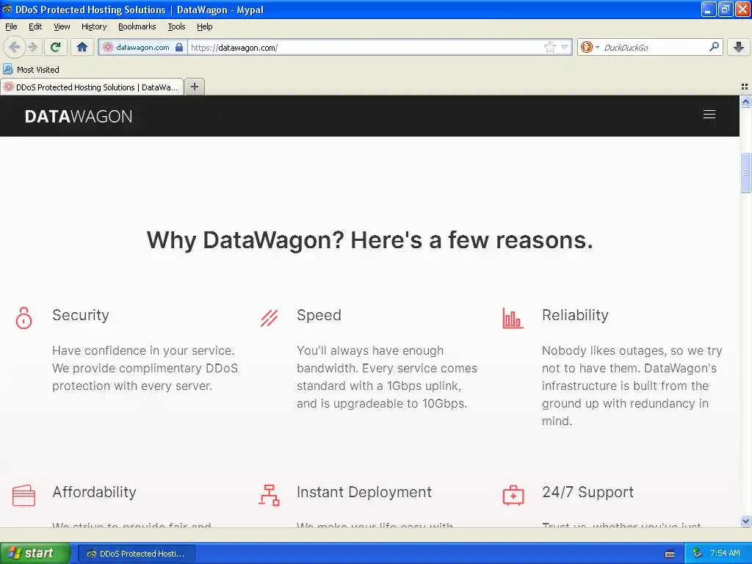Click the search magnifier icon

pyautogui.click(x=714, y=47)
